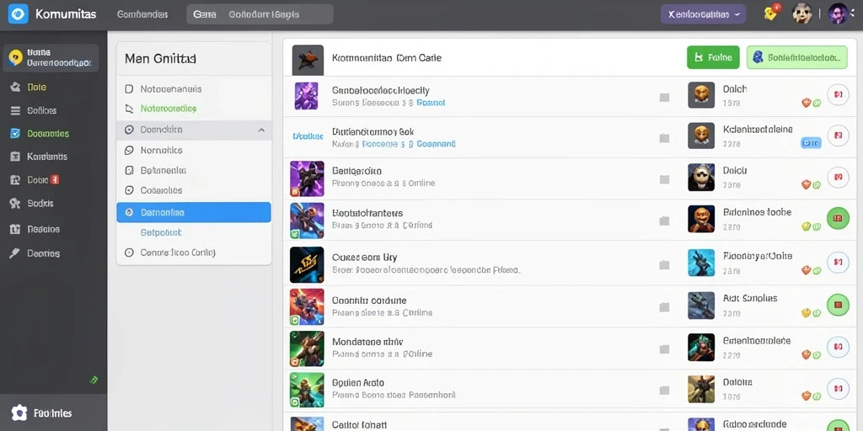The height and width of the screenshot is (431, 863).
Task: Click the speech icon beside Nornatkes
Action: point(129,150)
